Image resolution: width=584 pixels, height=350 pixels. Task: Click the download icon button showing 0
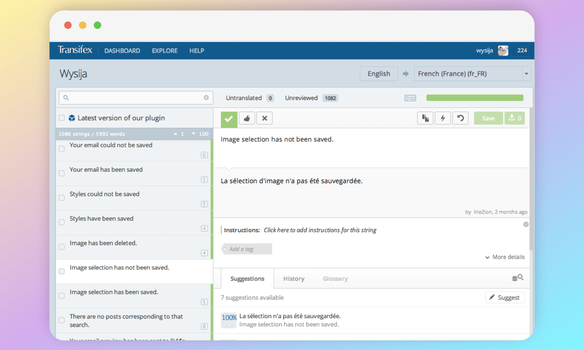click(515, 118)
